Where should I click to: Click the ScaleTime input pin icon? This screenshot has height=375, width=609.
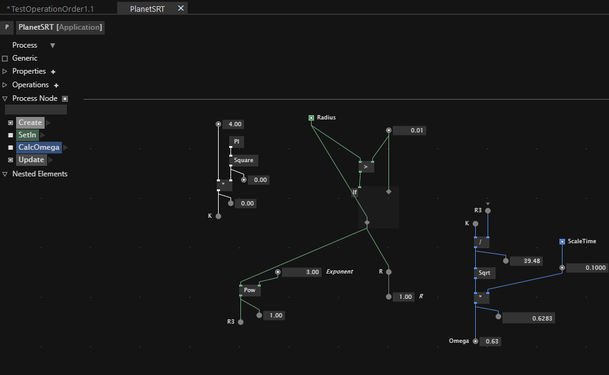tap(563, 241)
